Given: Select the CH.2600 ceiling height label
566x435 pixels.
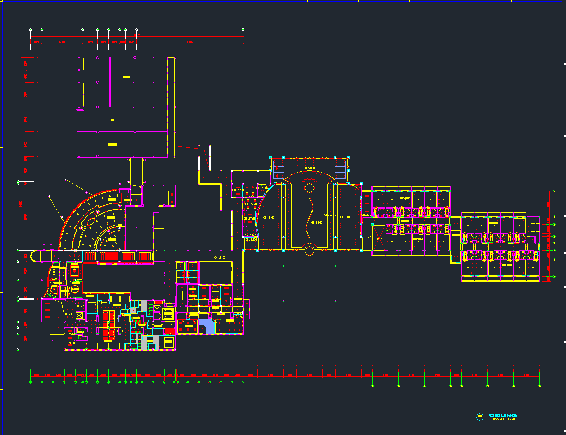Looking at the screenshot, I should 368,237.
